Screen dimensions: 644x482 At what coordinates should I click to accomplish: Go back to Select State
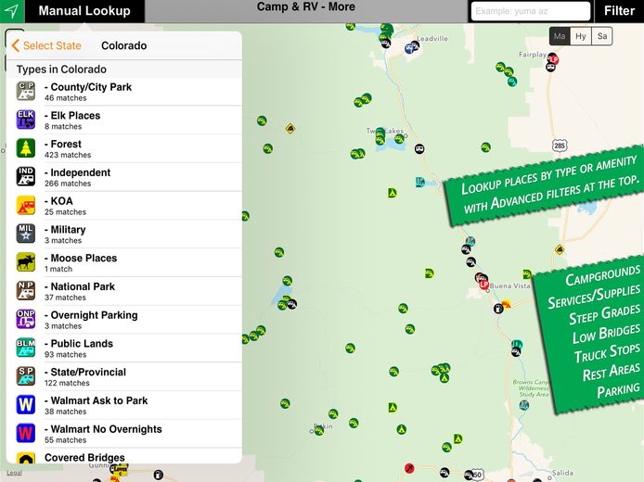(46, 45)
